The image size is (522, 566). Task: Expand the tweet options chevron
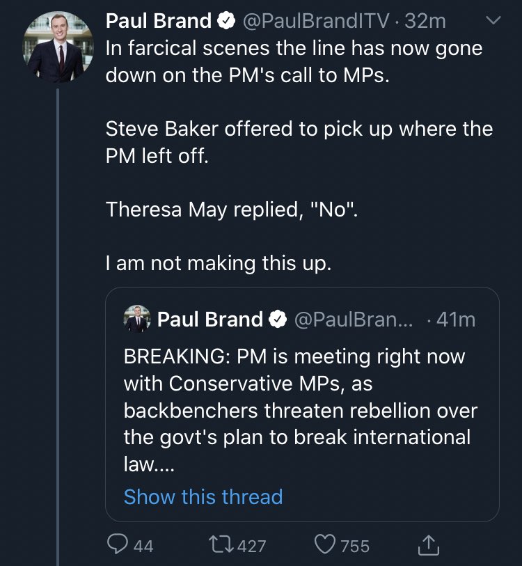(x=492, y=22)
